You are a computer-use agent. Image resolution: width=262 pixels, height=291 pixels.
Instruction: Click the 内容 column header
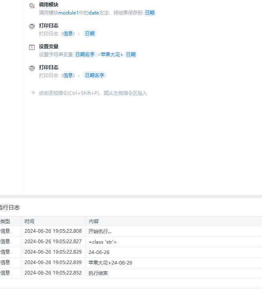click(x=94, y=221)
